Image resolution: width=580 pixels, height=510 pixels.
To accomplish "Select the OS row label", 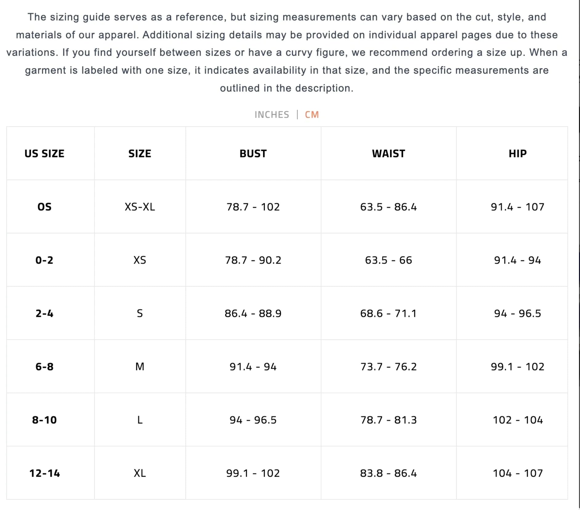I will (44, 207).
